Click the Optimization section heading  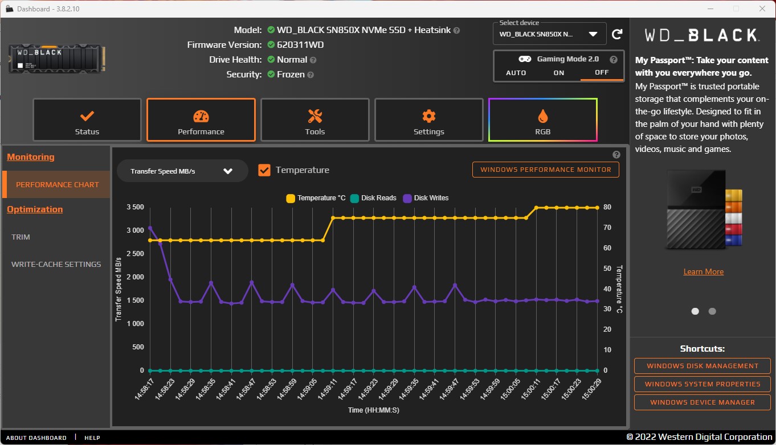(x=35, y=209)
